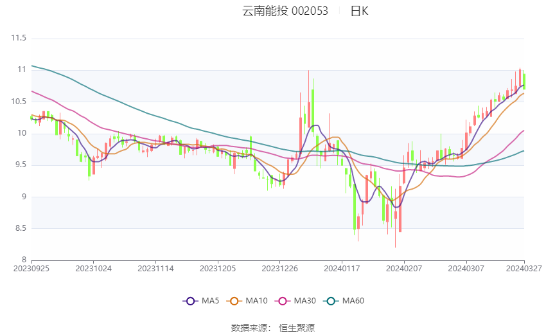Click the x-axis date label 20231114
The height and width of the screenshot is (333, 546).
coord(155,269)
